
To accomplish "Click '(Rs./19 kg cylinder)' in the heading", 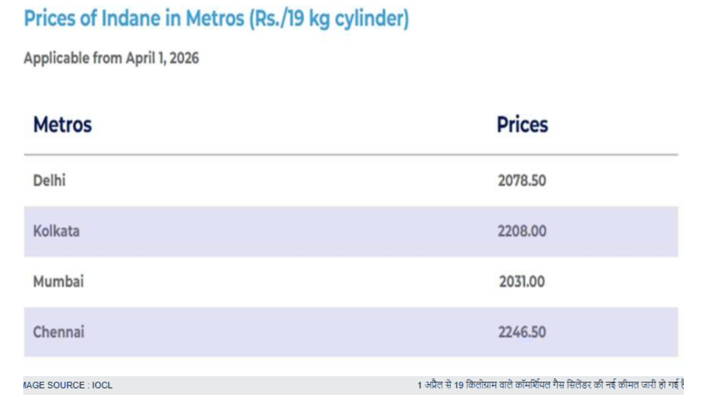I will point(329,19).
